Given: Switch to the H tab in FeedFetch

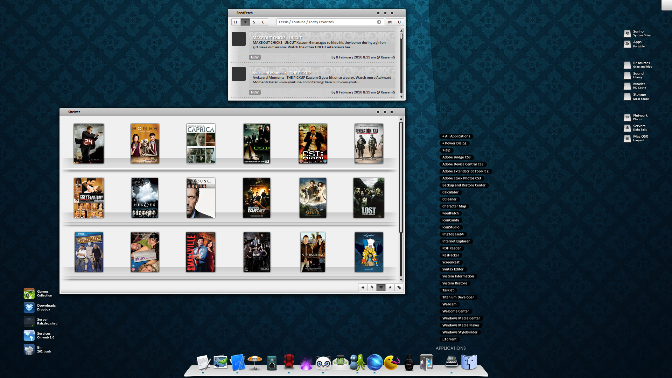Looking at the screenshot, I should click(x=236, y=22).
